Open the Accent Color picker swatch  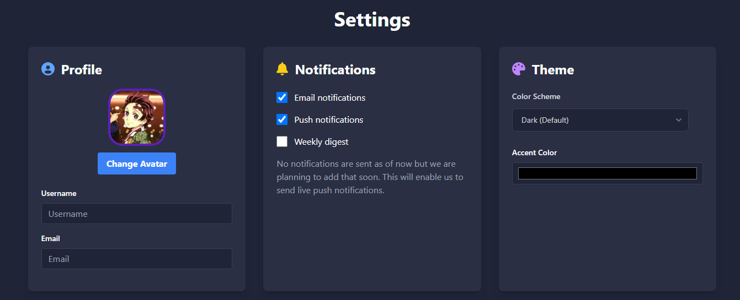click(607, 173)
